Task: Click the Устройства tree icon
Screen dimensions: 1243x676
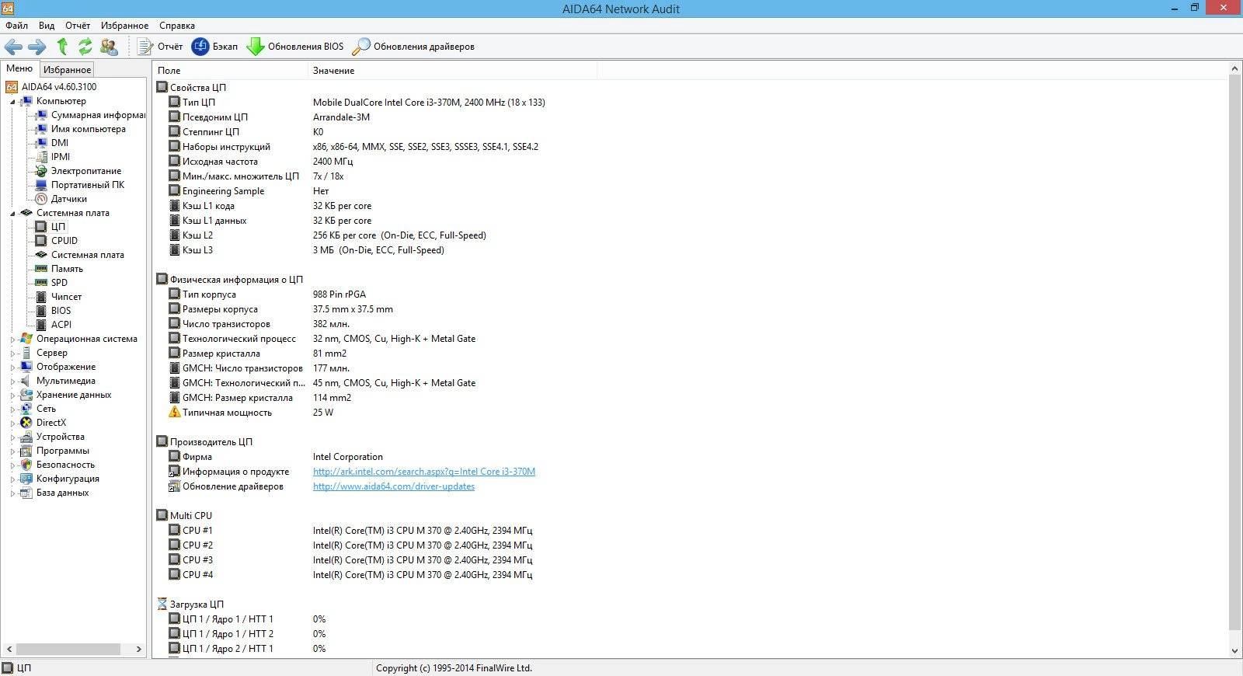Action: (x=26, y=437)
